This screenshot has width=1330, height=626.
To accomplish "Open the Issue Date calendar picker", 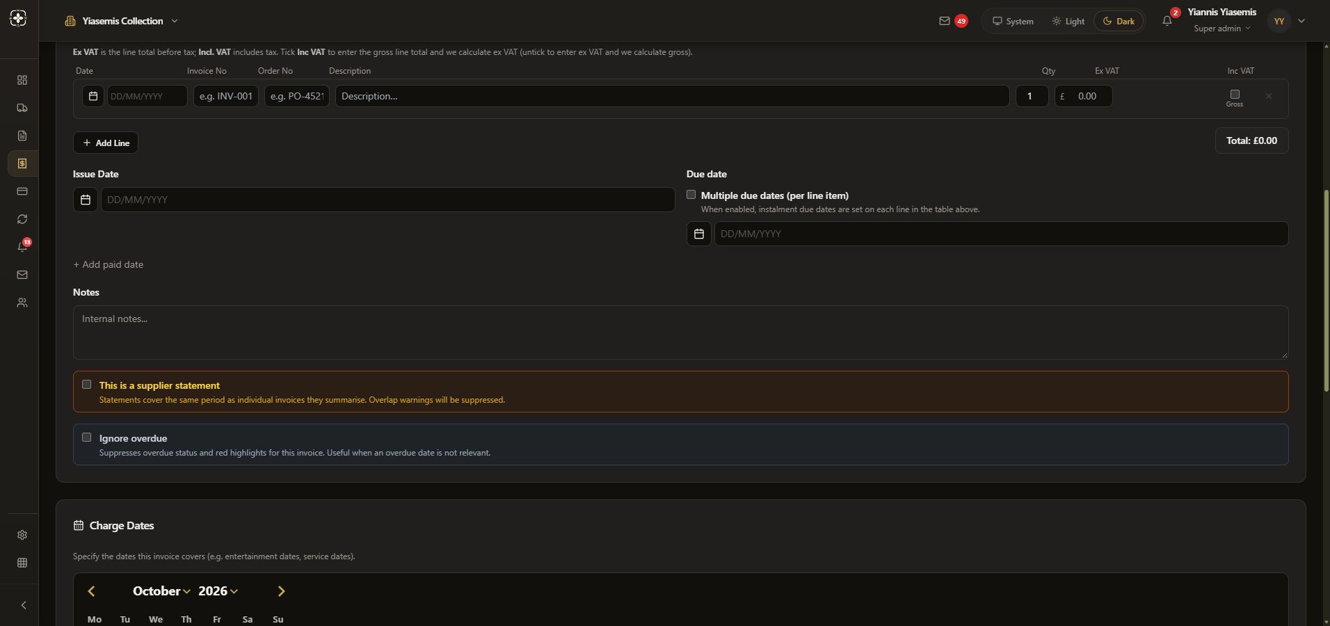I will click(86, 200).
